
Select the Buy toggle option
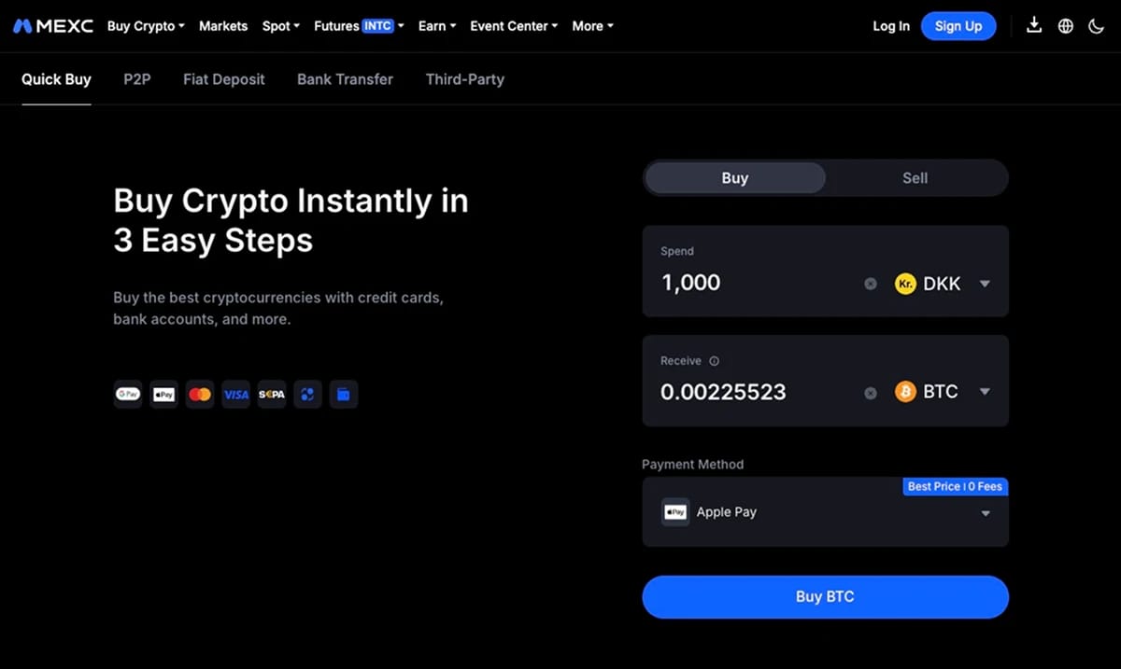pos(735,178)
